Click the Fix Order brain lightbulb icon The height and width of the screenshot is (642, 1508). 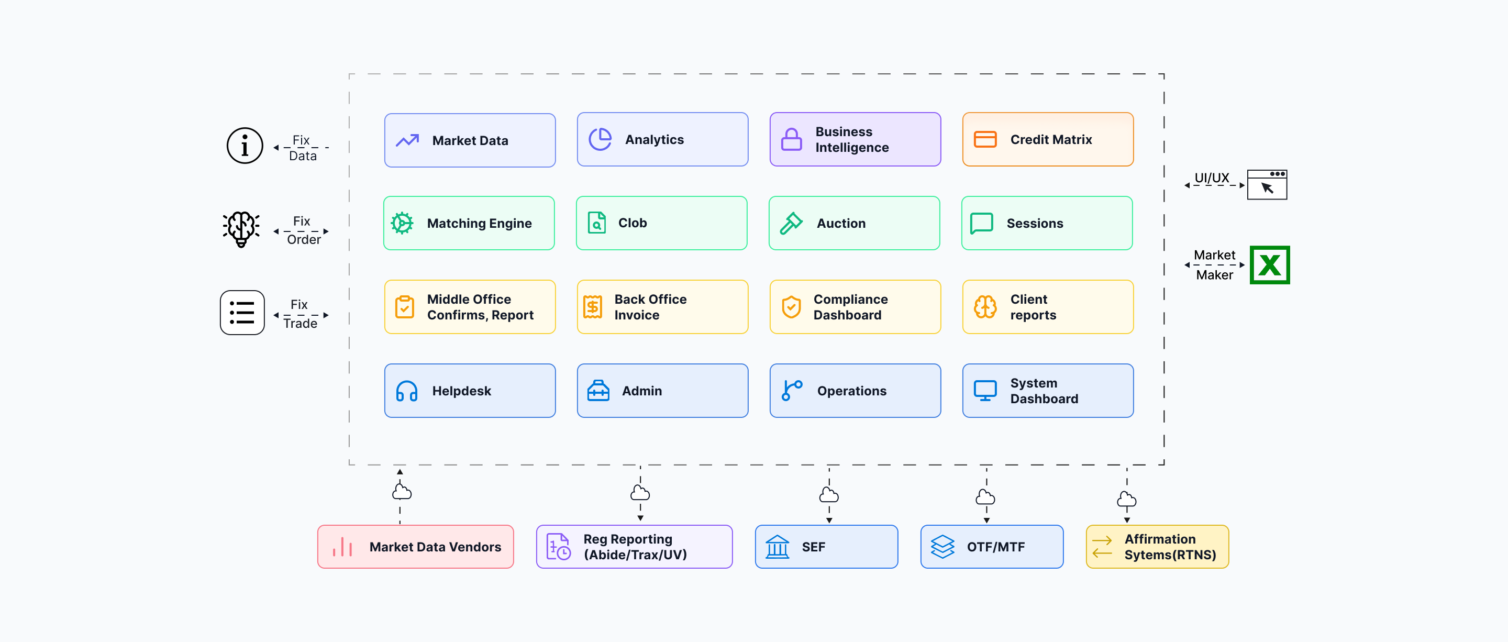click(241, 229)
